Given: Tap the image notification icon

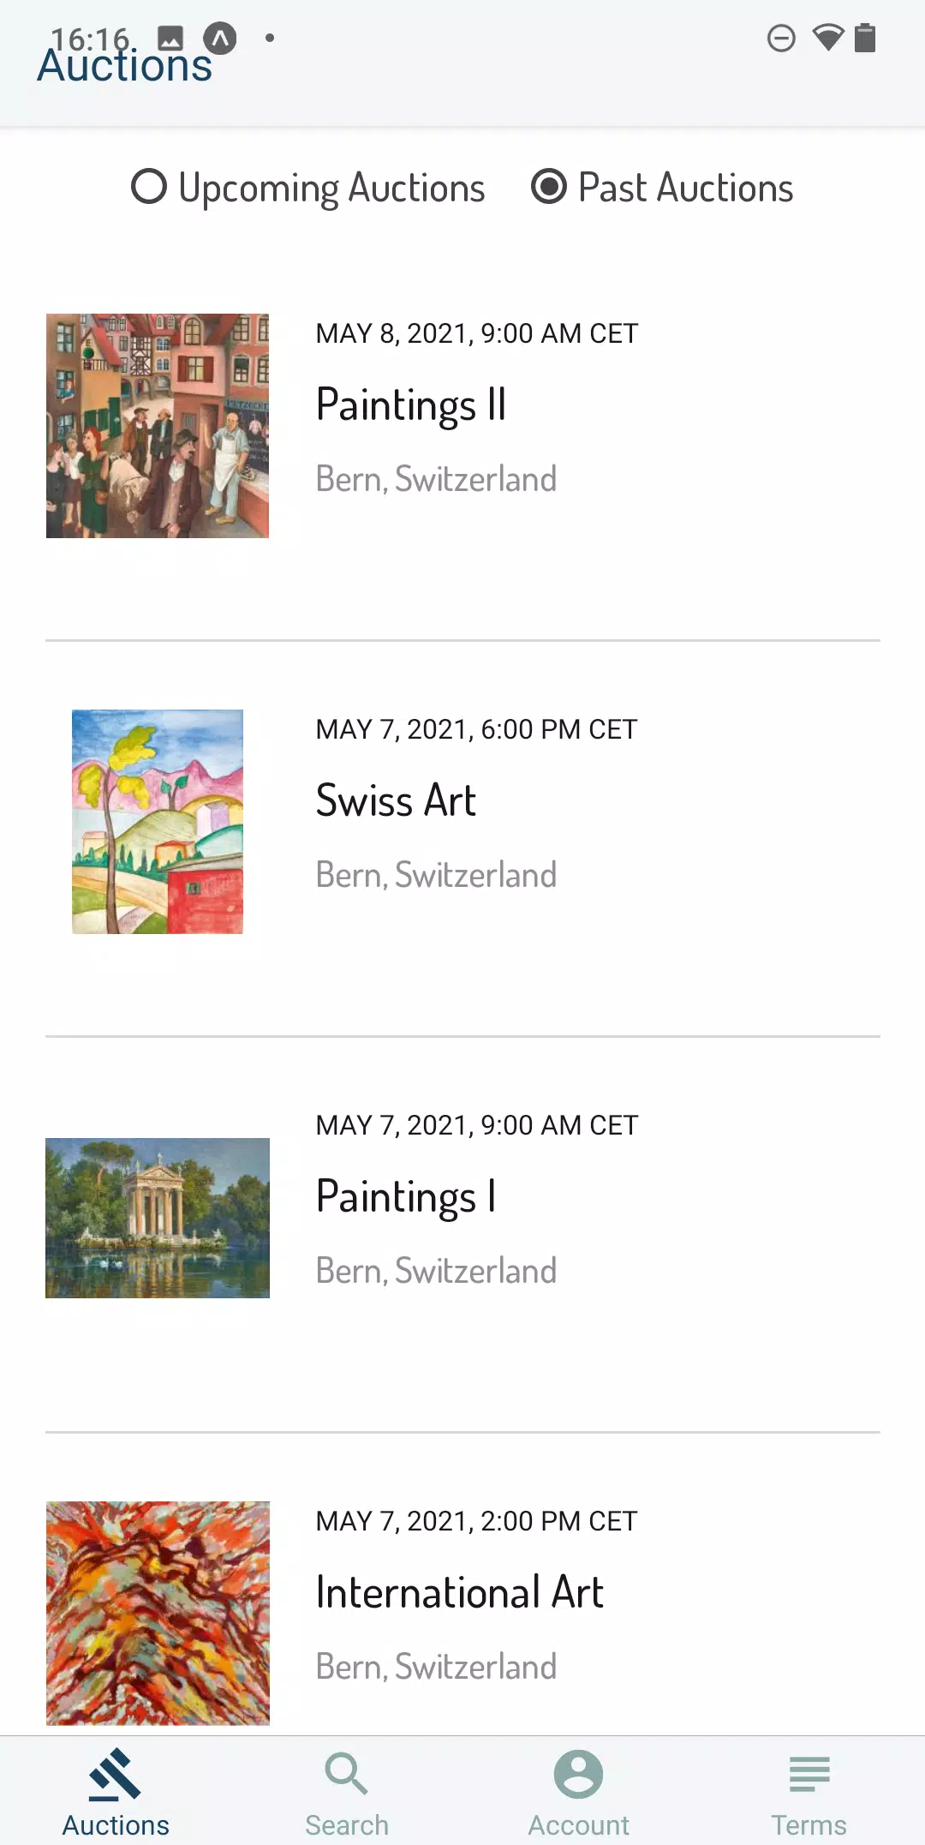Looking at the screenshot, I should pos(170,39).
